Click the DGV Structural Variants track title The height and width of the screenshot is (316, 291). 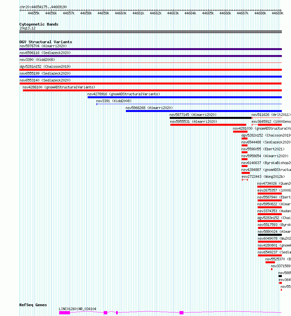coord(46,42)
